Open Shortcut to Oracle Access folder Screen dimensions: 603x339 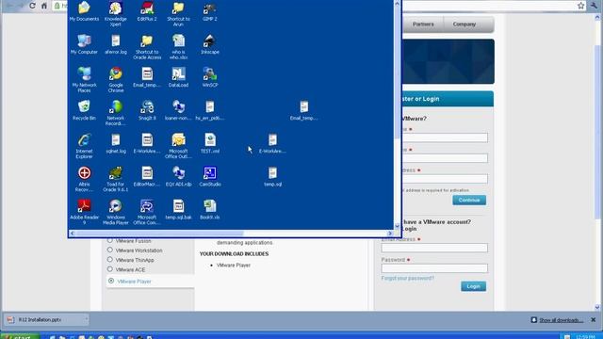[x=147, y=47]
